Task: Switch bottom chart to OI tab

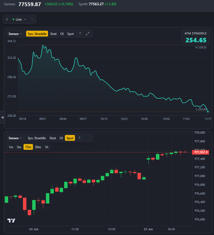Action: click(61, 138)
